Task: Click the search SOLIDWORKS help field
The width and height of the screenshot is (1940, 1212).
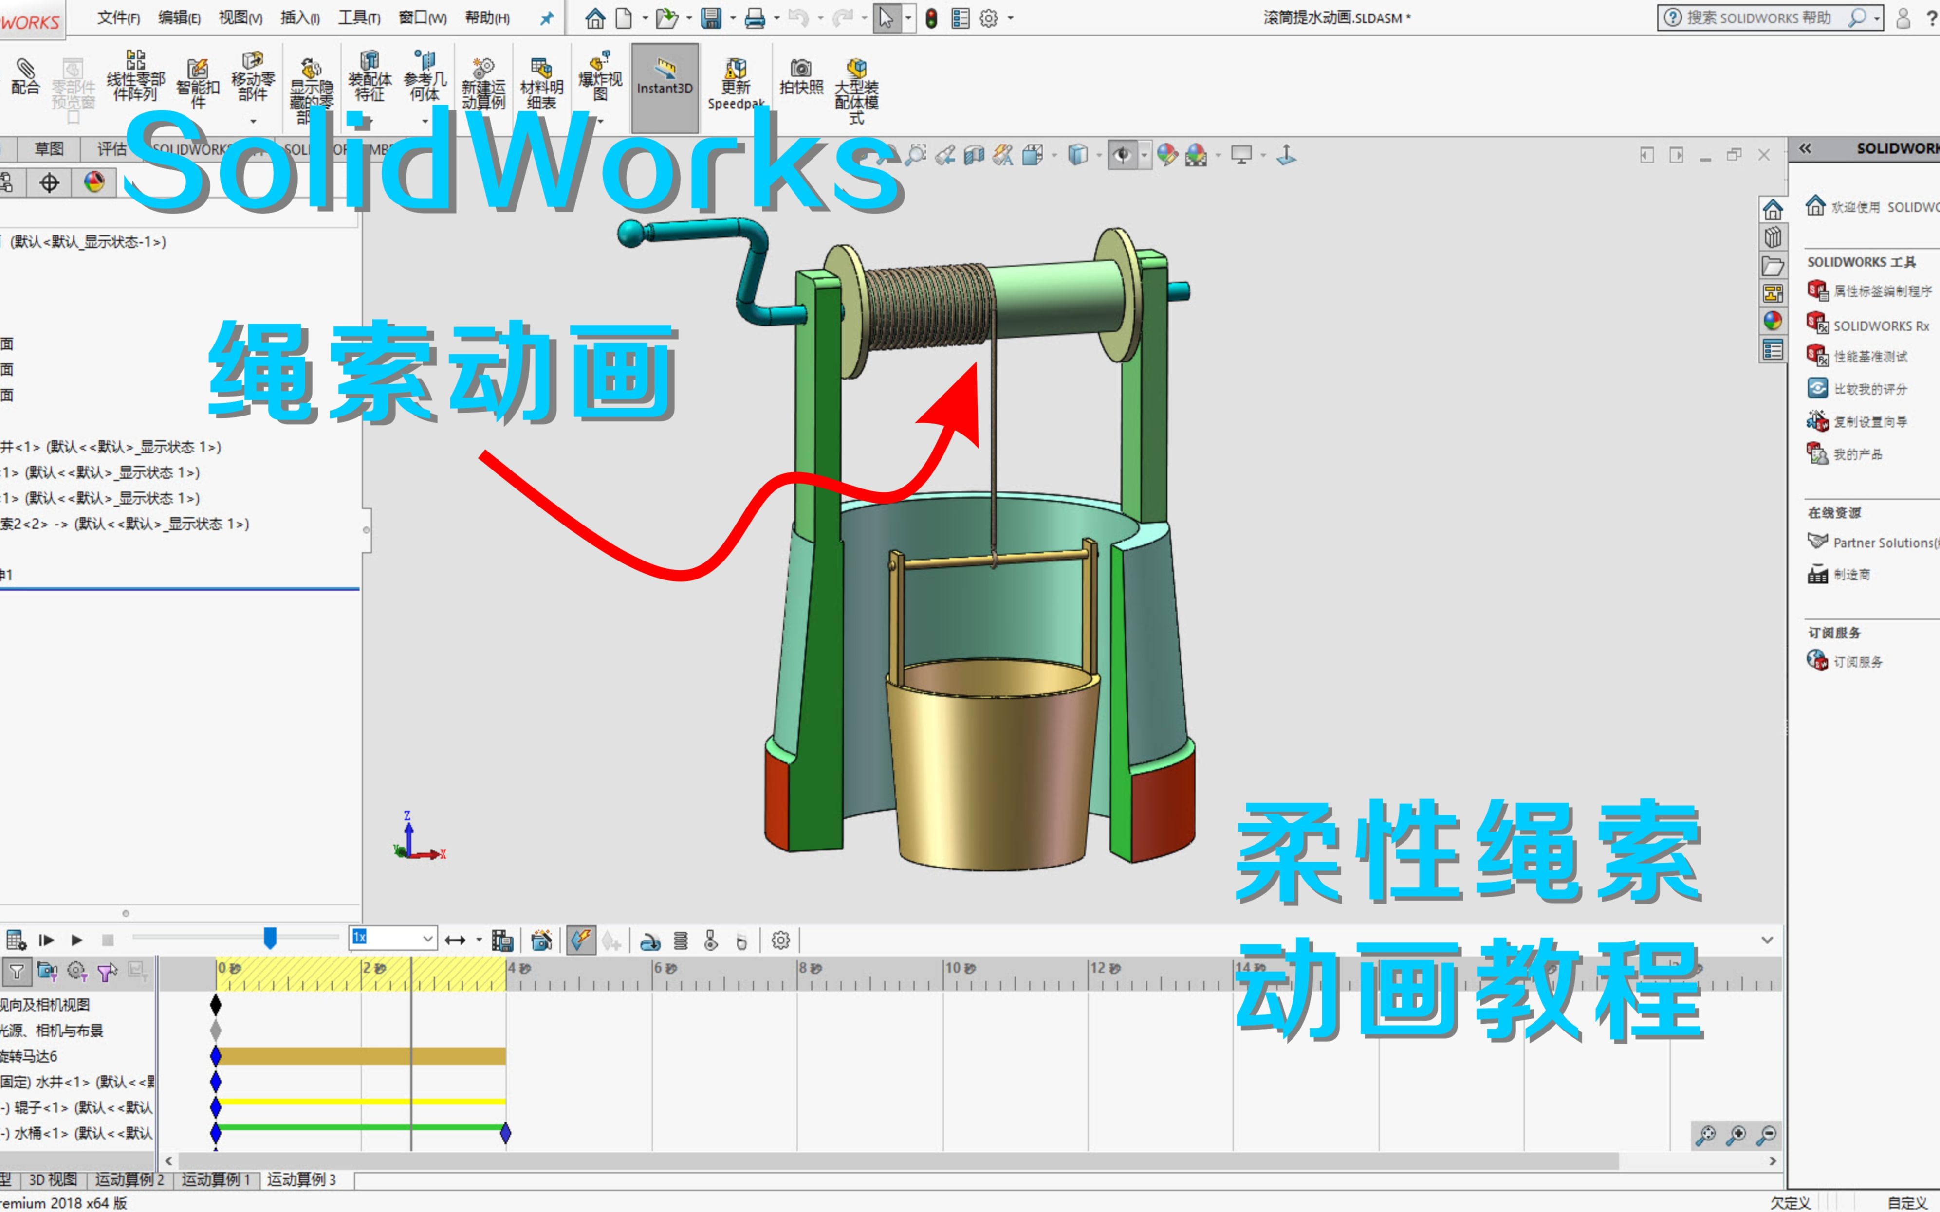Action: [1770, 18]
